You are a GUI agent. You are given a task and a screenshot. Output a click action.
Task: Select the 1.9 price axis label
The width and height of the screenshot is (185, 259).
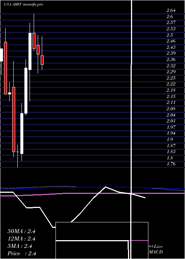tap(169, 139)
